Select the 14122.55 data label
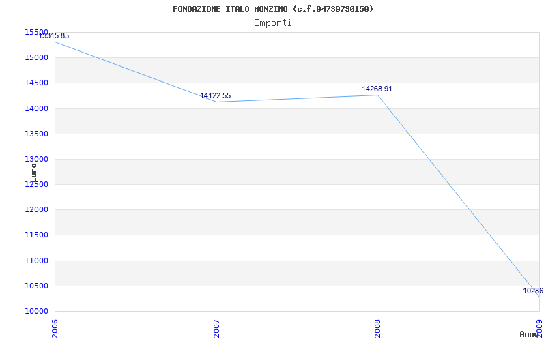 pos(215,96)
